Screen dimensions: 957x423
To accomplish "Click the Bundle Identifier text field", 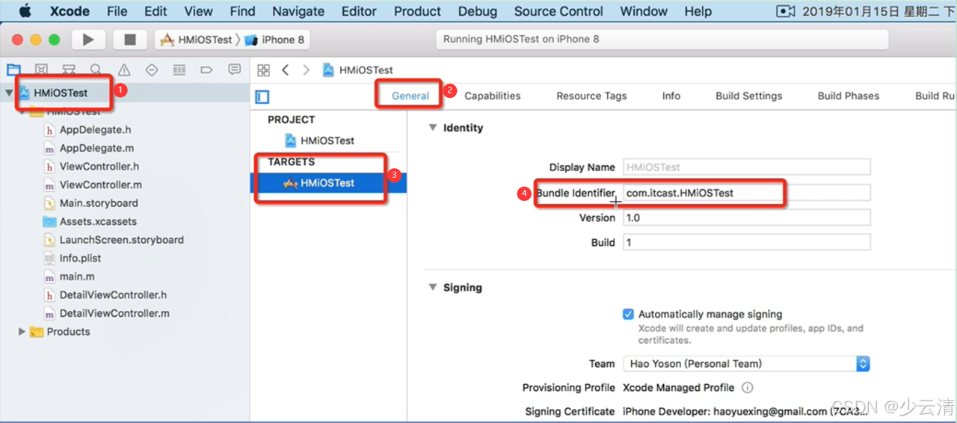I will pos(747,193).
